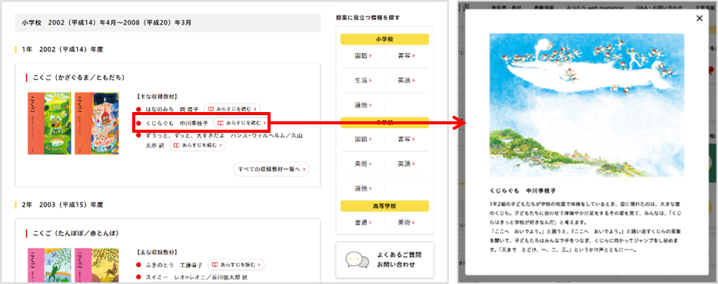Open 美術 under 高等学校 in sidebar
Screen dimensions: 718x284
point(406,223)
